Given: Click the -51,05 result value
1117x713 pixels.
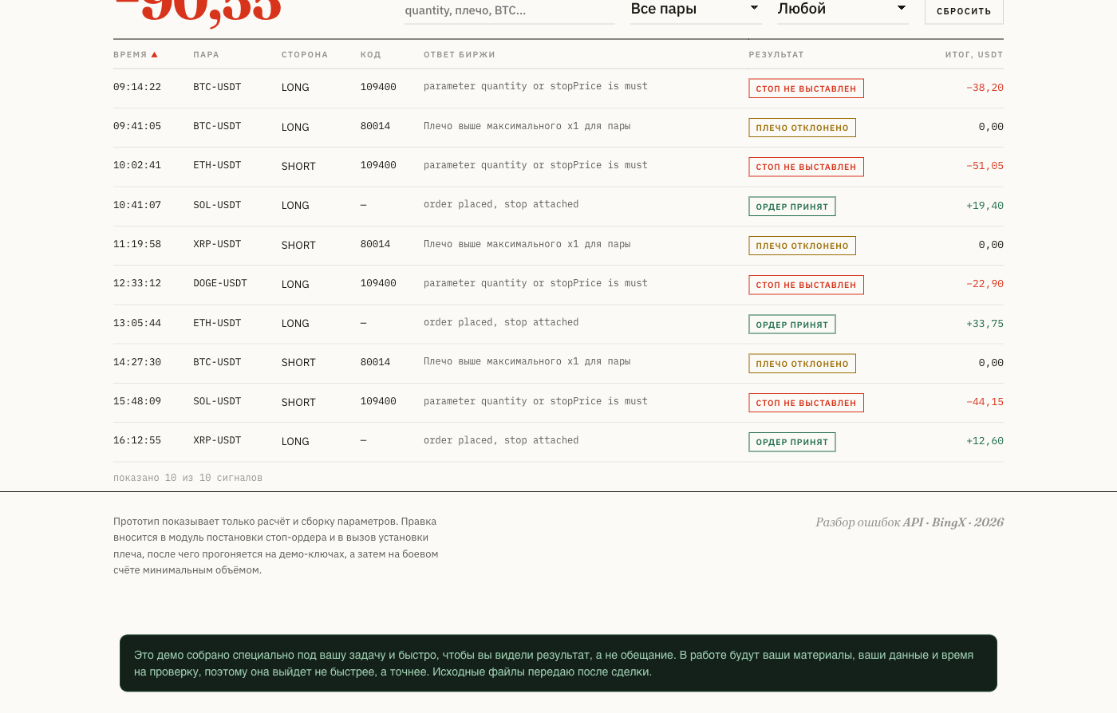Looking at the screenshot, I should pyautogui.click(x=985, y=166).
